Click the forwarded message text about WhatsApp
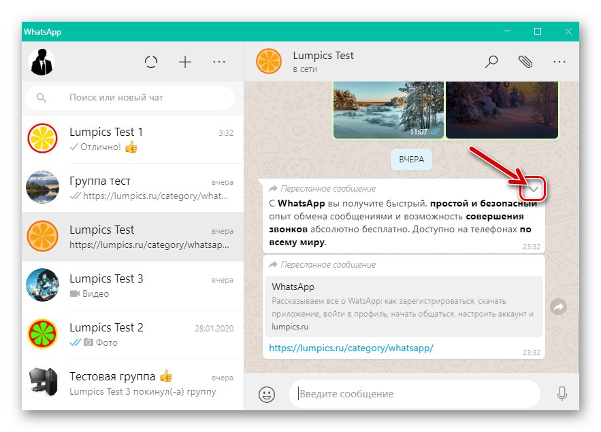601x432 pixels. (402, 223)
